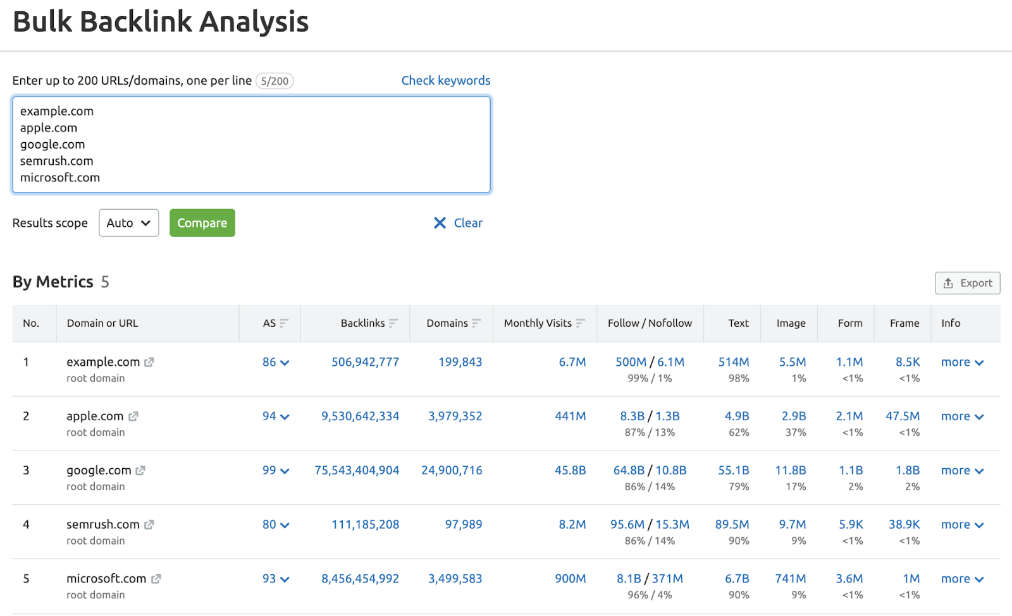The height and width of the screenshot is (616, 1012).
Task: Open frame links 47.5M for apple.com
Action: 903,416
